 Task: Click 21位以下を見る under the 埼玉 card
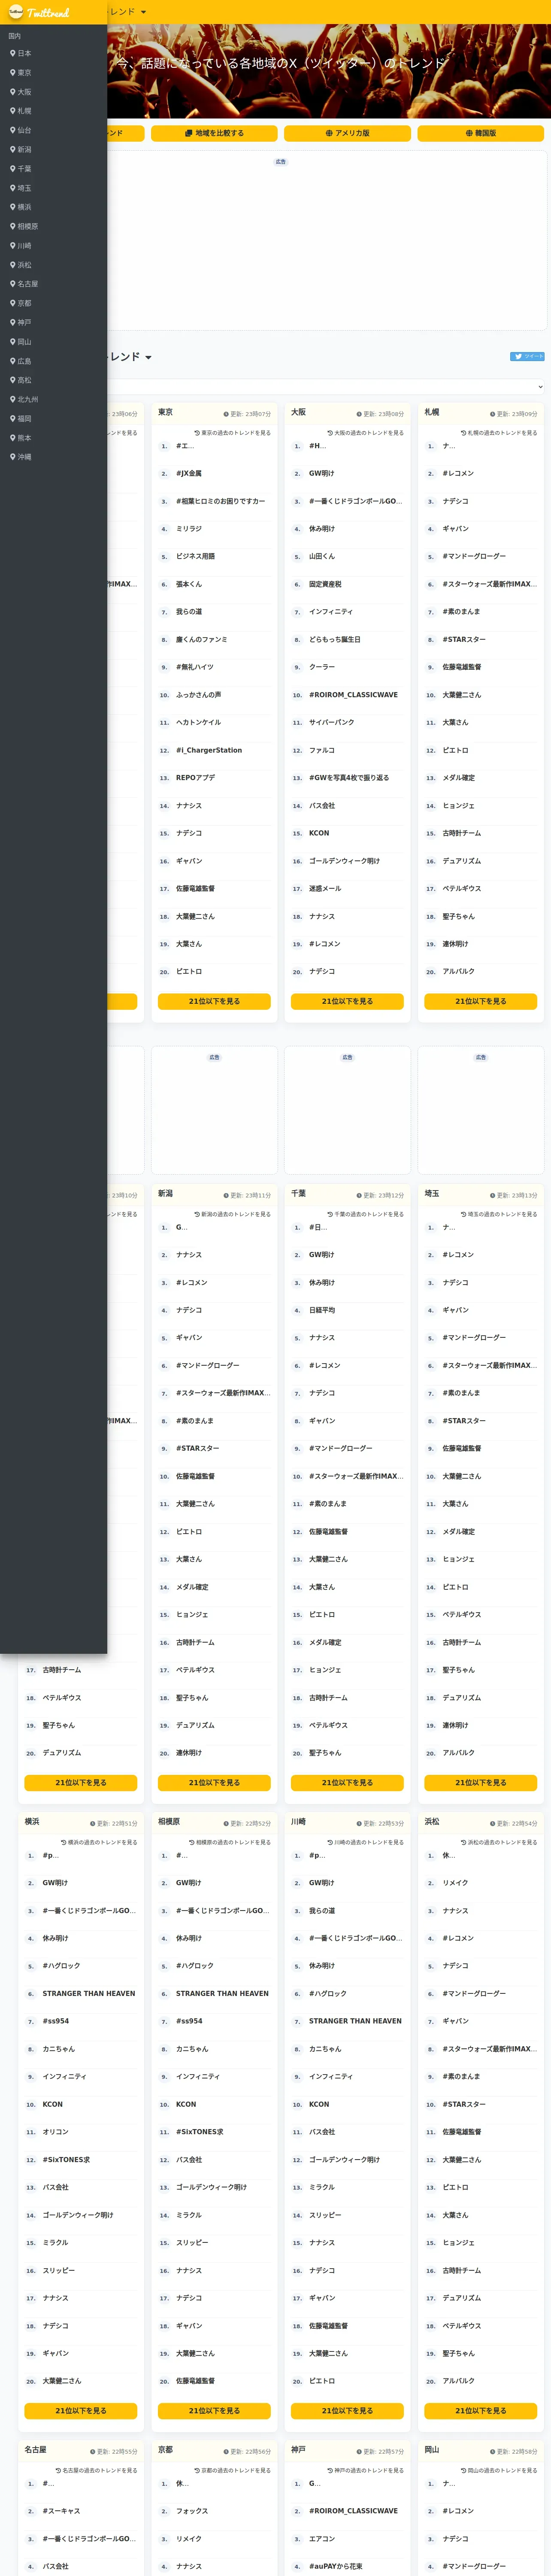[481, 1782]
